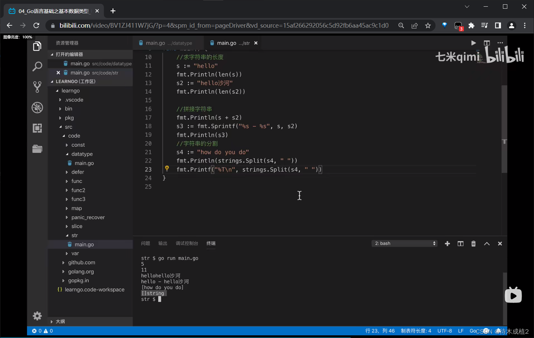Open main.go under the str folder

84,244
